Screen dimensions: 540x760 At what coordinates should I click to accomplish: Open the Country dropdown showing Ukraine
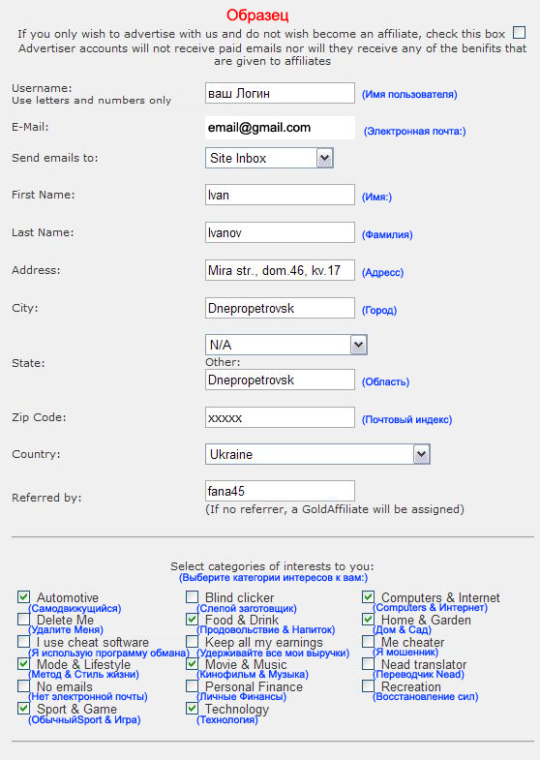pos(317,454)
